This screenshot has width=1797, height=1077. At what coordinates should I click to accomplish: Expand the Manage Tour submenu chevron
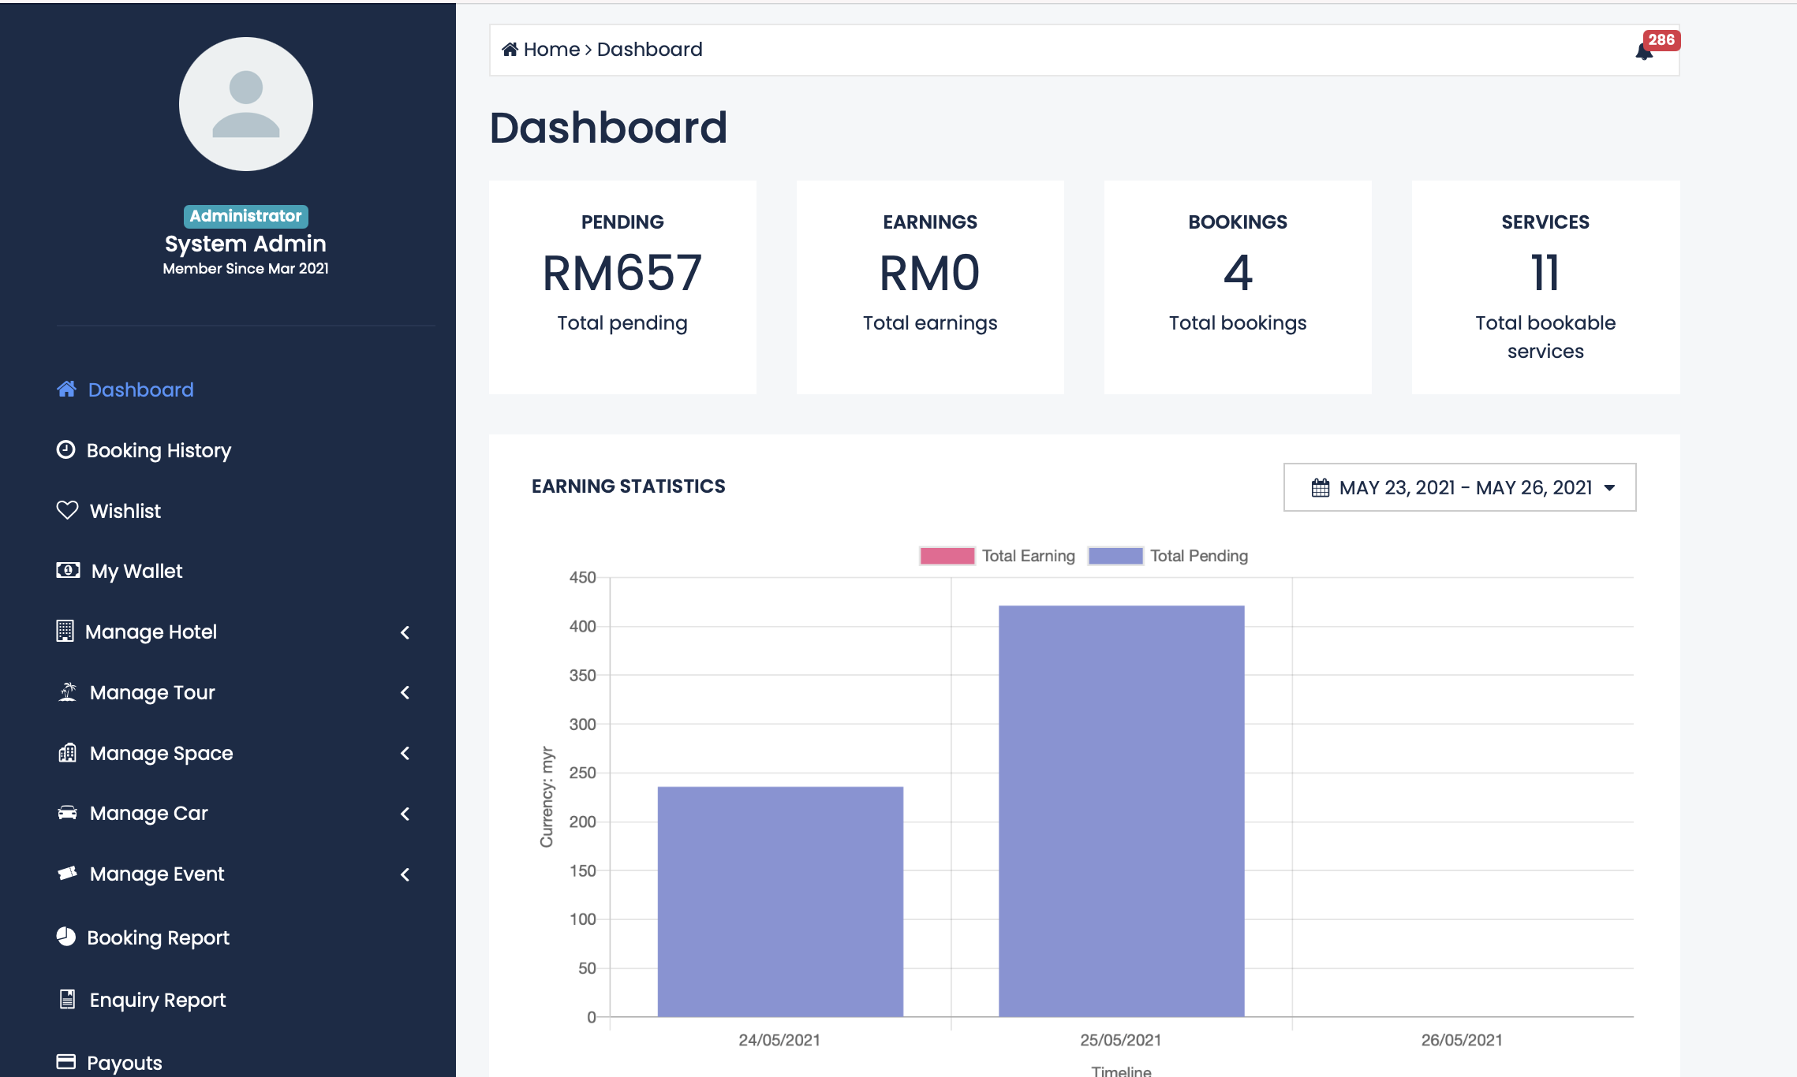click(405, 692)
